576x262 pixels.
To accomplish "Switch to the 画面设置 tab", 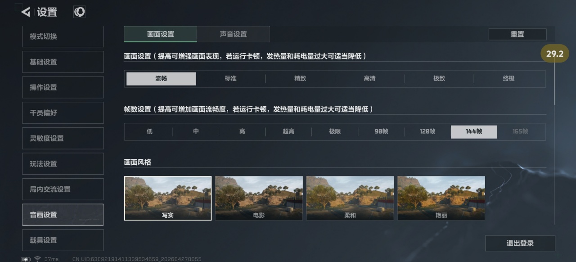I will 161,34.
